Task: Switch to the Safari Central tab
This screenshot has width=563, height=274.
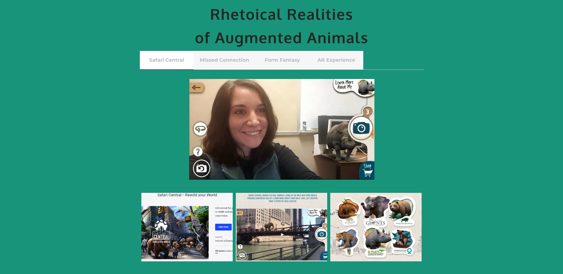Action: point(166,60)
